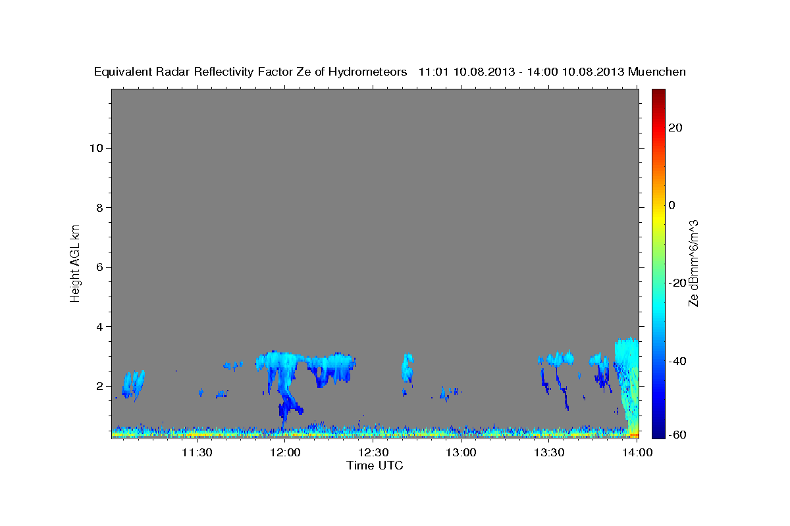Click the 12:00 time axis tick label

coord(285,452)
